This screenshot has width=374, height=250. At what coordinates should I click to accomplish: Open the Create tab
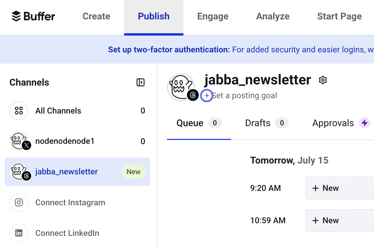[96, 16]
